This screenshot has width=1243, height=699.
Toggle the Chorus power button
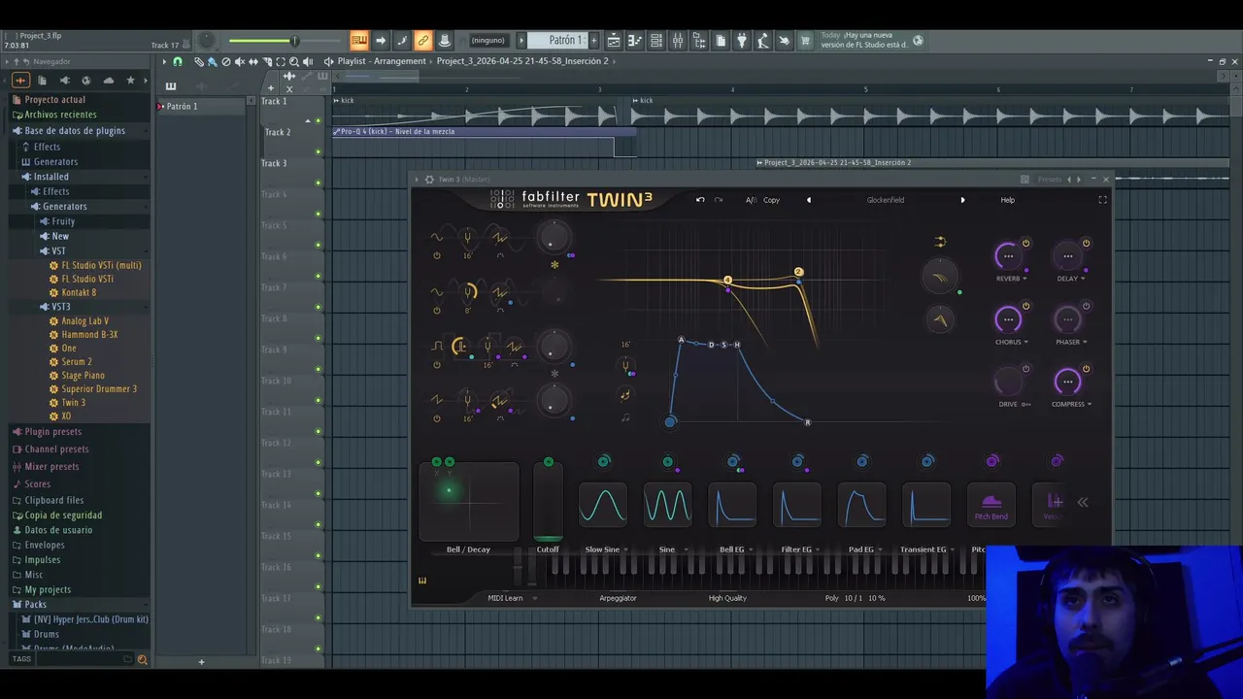1025,306
